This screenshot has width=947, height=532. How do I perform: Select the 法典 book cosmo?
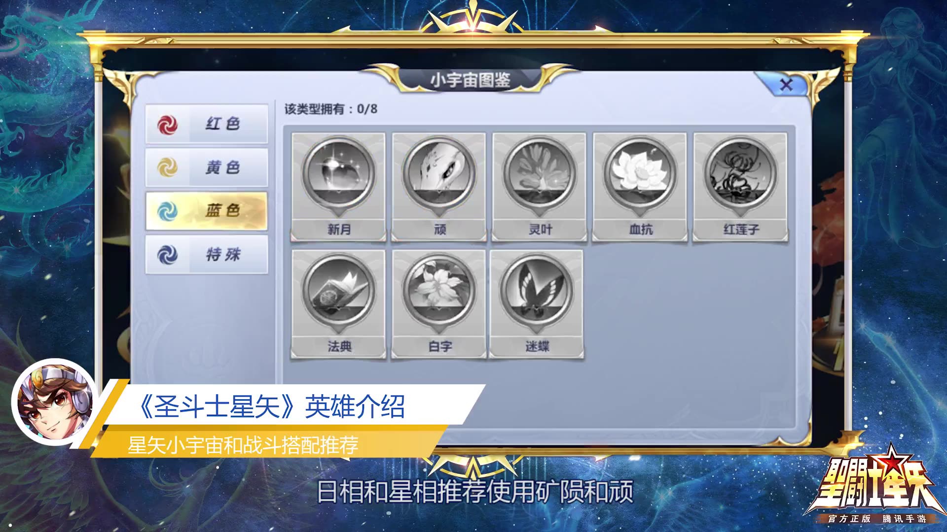(338, 304)
